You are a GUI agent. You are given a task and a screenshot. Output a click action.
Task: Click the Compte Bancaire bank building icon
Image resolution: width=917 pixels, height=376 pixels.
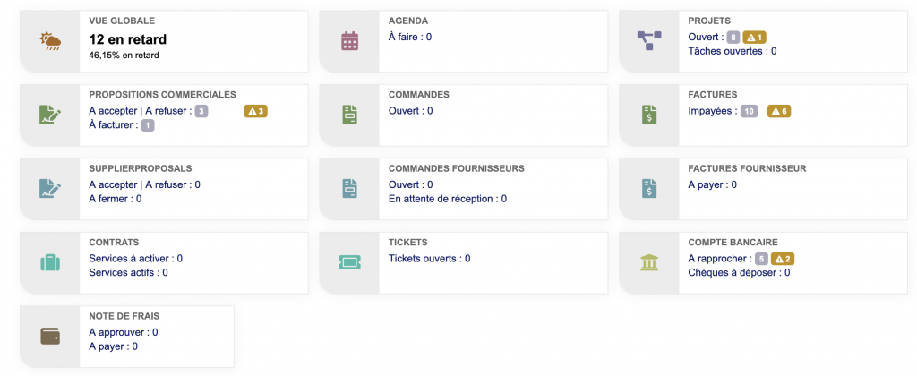click(648, 262)
